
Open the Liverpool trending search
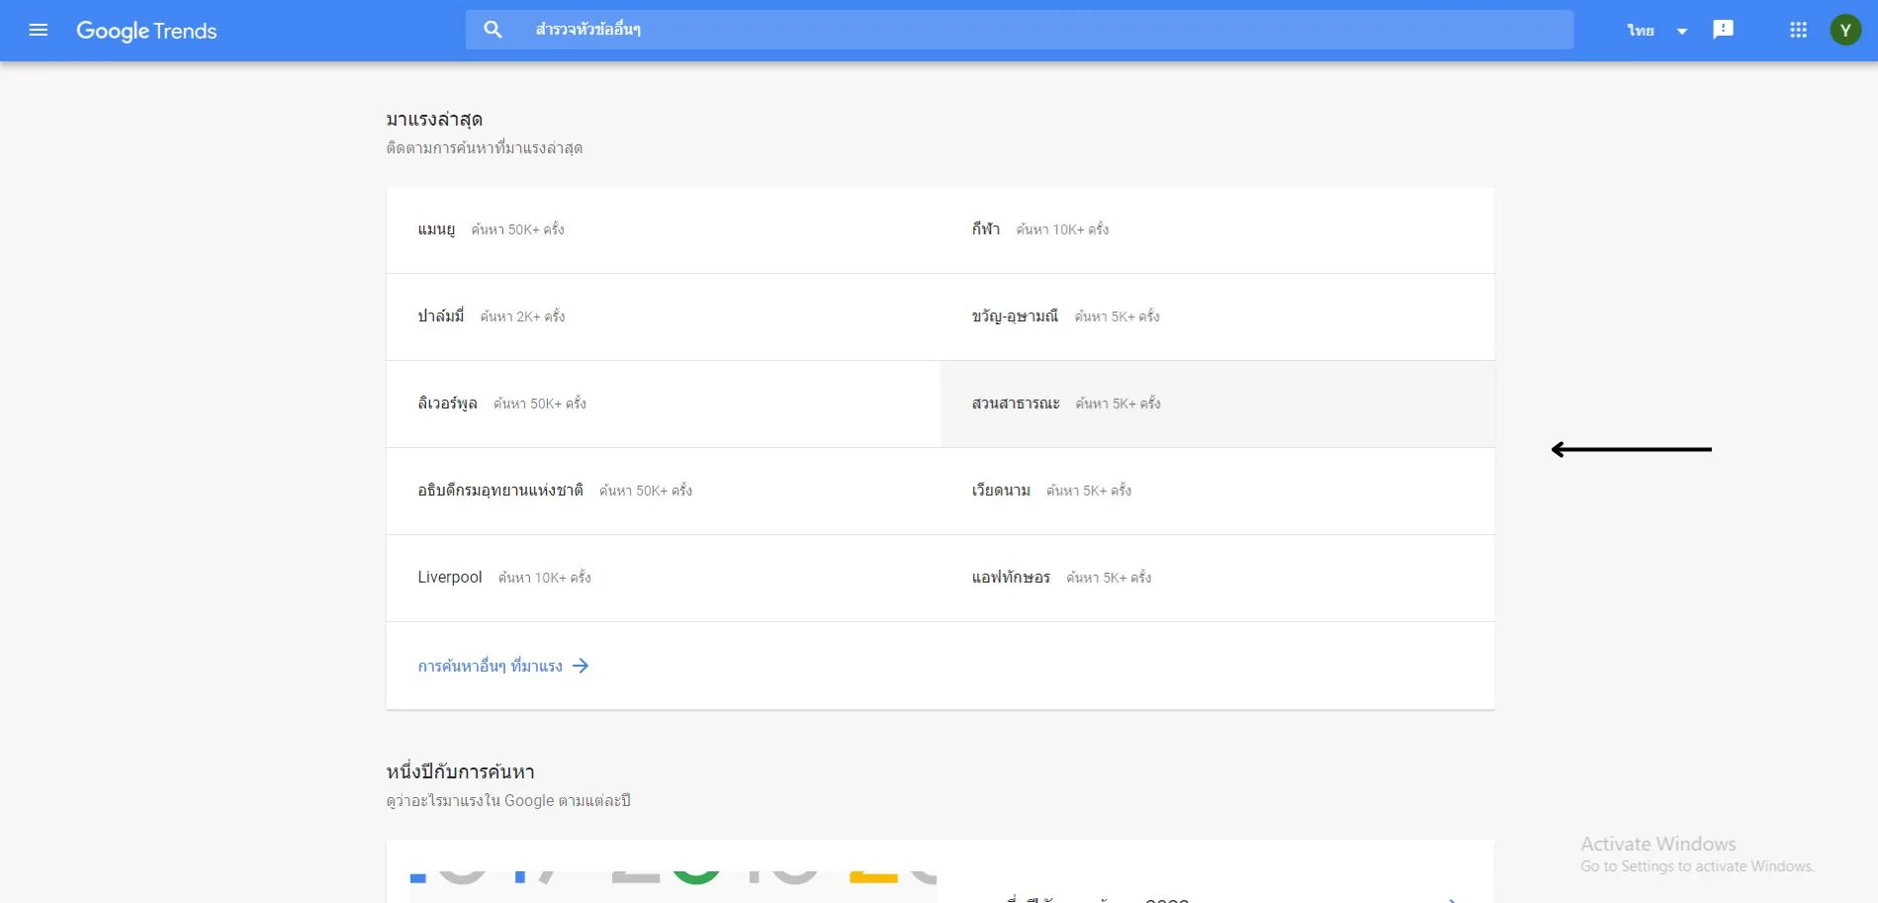[450, 578]
